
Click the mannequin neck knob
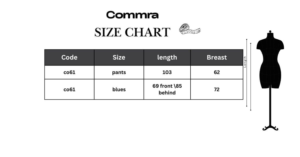click(x=270, y=32)
